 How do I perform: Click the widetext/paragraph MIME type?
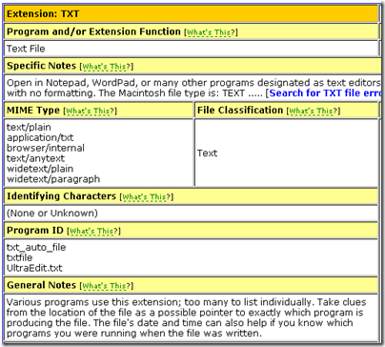tap(53, 179)
